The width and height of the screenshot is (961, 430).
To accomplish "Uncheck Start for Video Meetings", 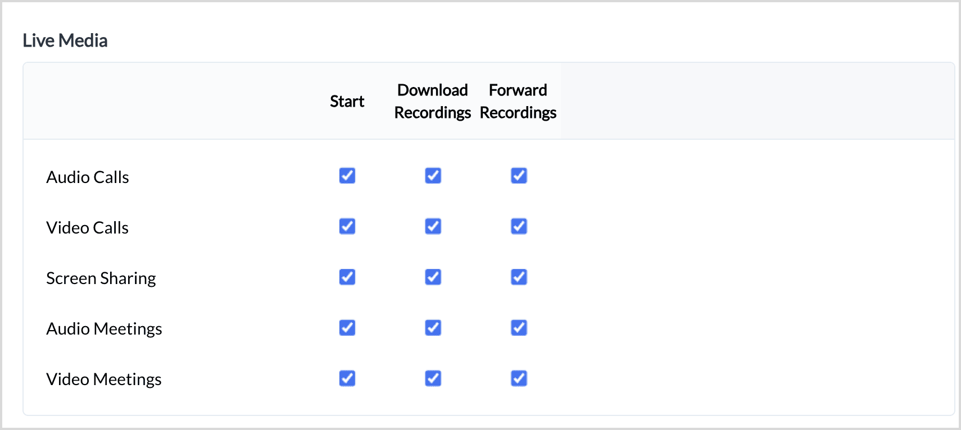I will [347, 378].
